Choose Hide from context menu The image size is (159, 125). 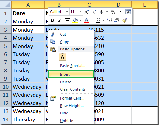[x=71, y=113]
